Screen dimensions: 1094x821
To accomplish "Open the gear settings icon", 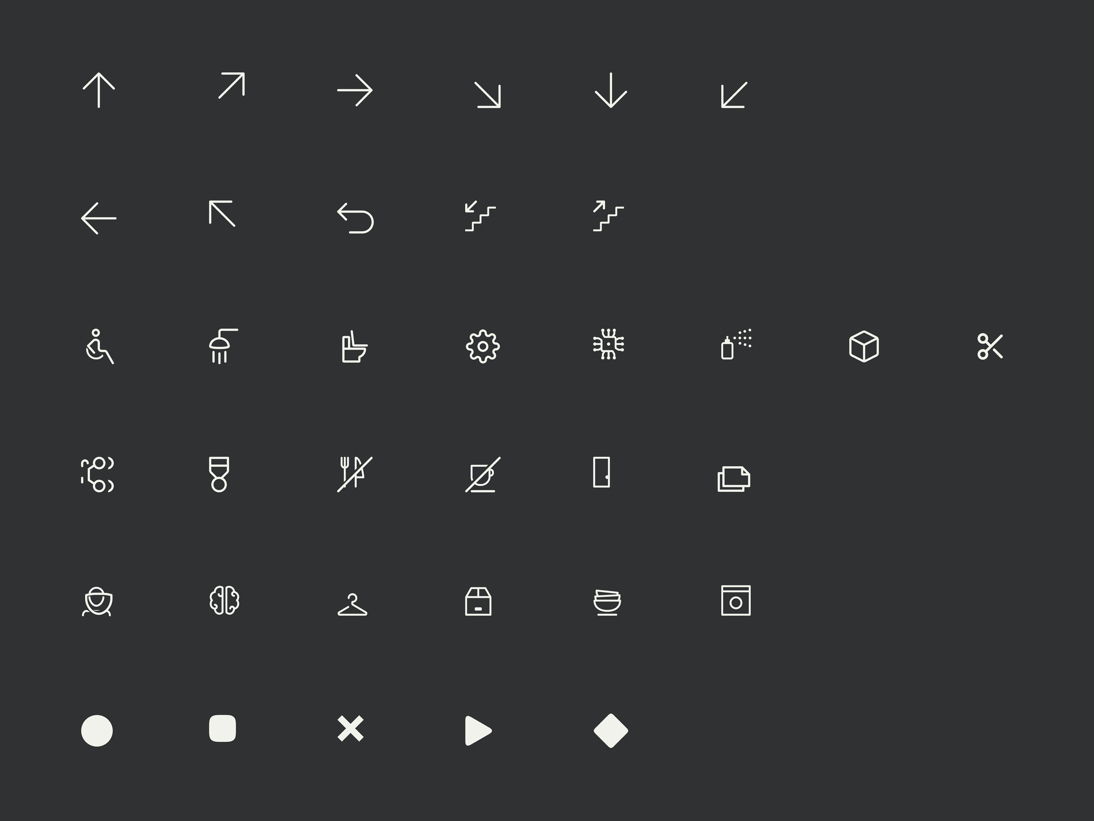I will point(483,347).
